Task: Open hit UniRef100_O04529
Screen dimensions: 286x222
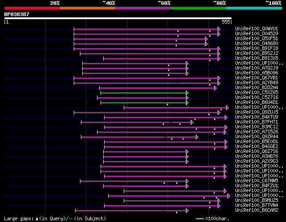Action: click(x=257, y=34)
